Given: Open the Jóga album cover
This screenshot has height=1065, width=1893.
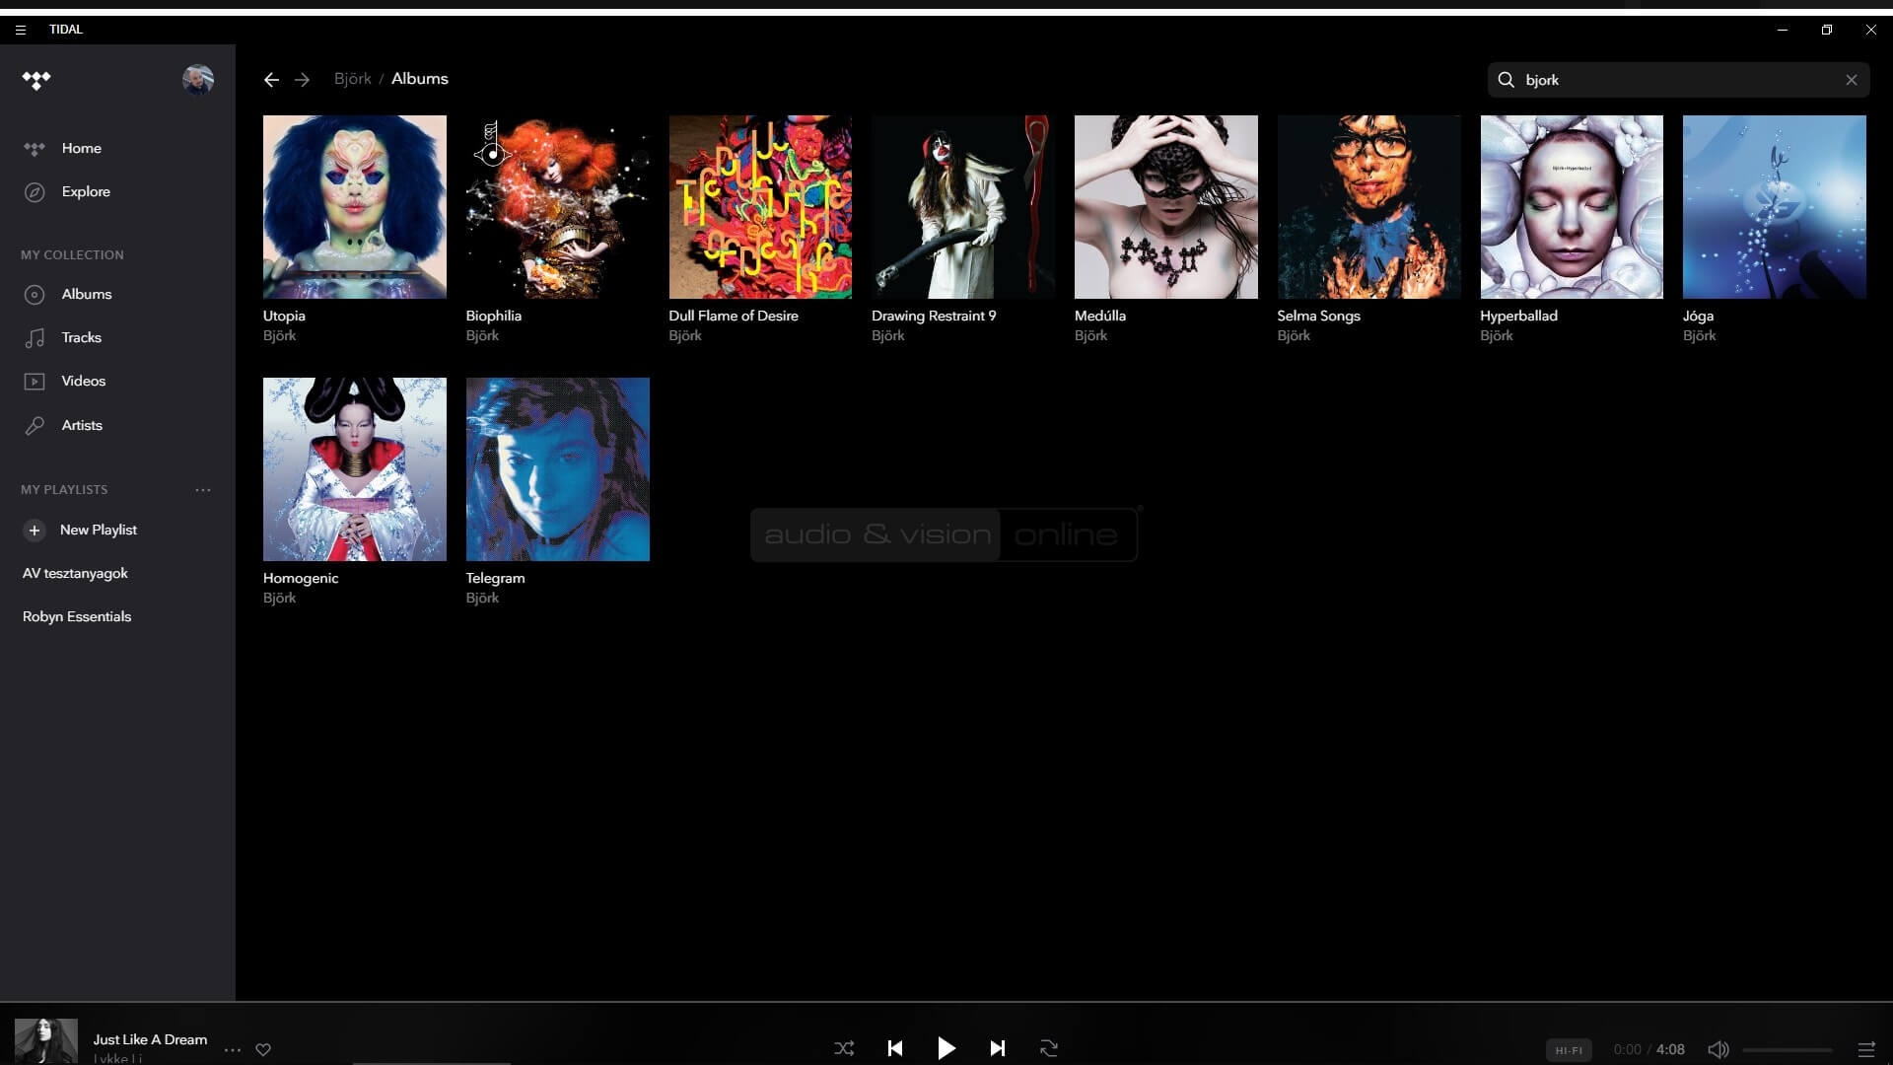Looking at the screenshot, I should (1775, 207).
